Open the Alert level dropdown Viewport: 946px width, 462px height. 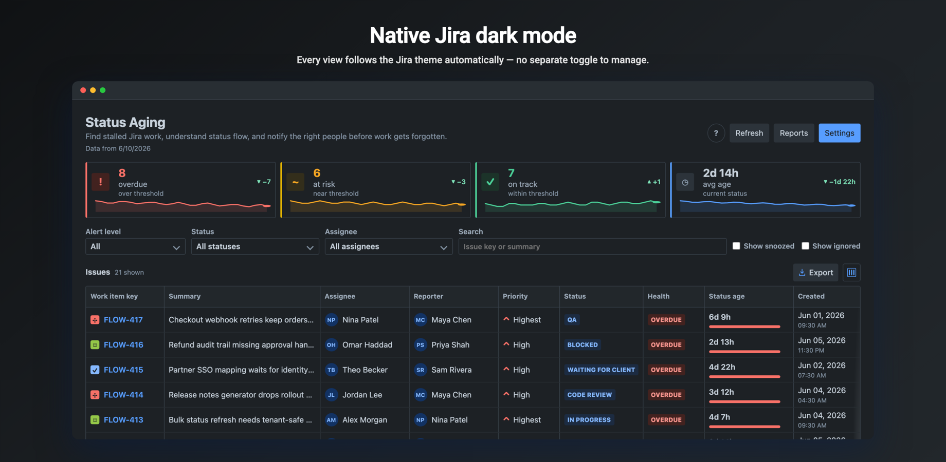coord(135,246)
